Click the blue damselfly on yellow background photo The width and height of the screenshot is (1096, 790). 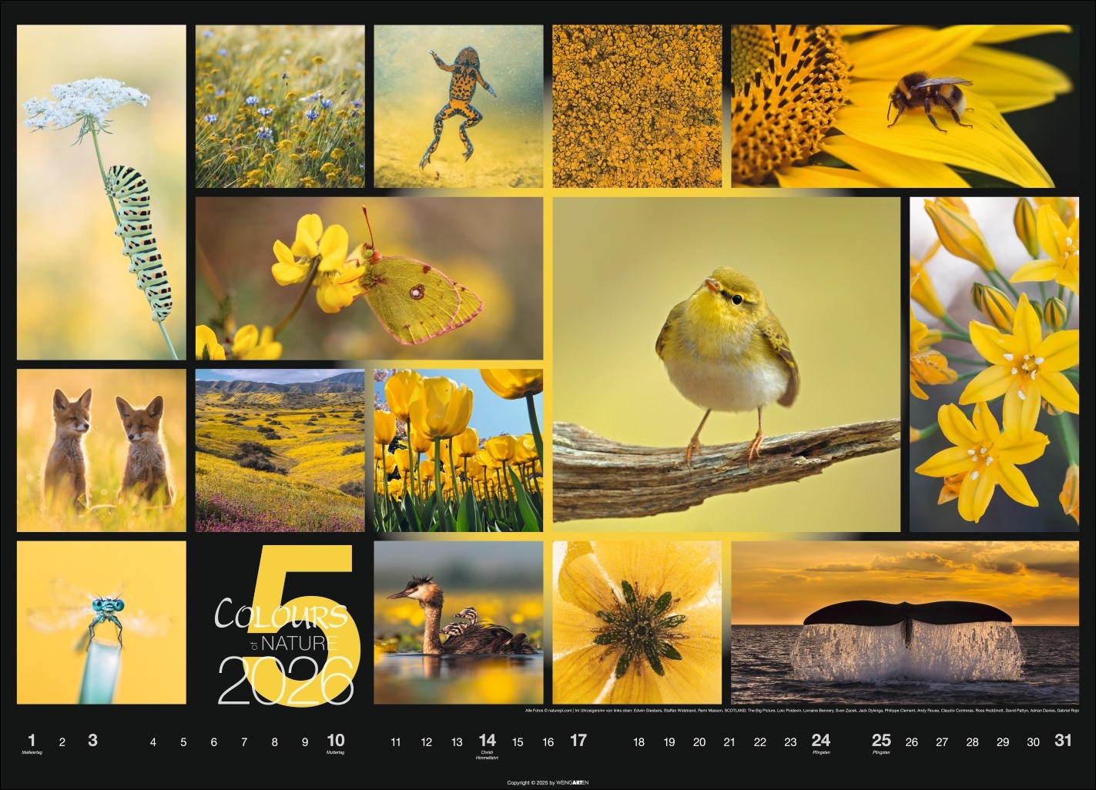click(102, 622)
